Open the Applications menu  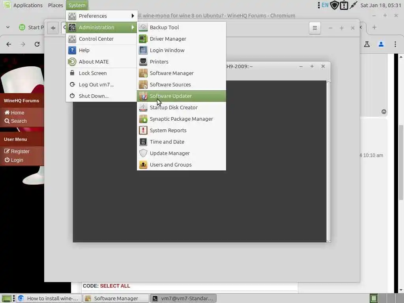(x=28, y=5)
